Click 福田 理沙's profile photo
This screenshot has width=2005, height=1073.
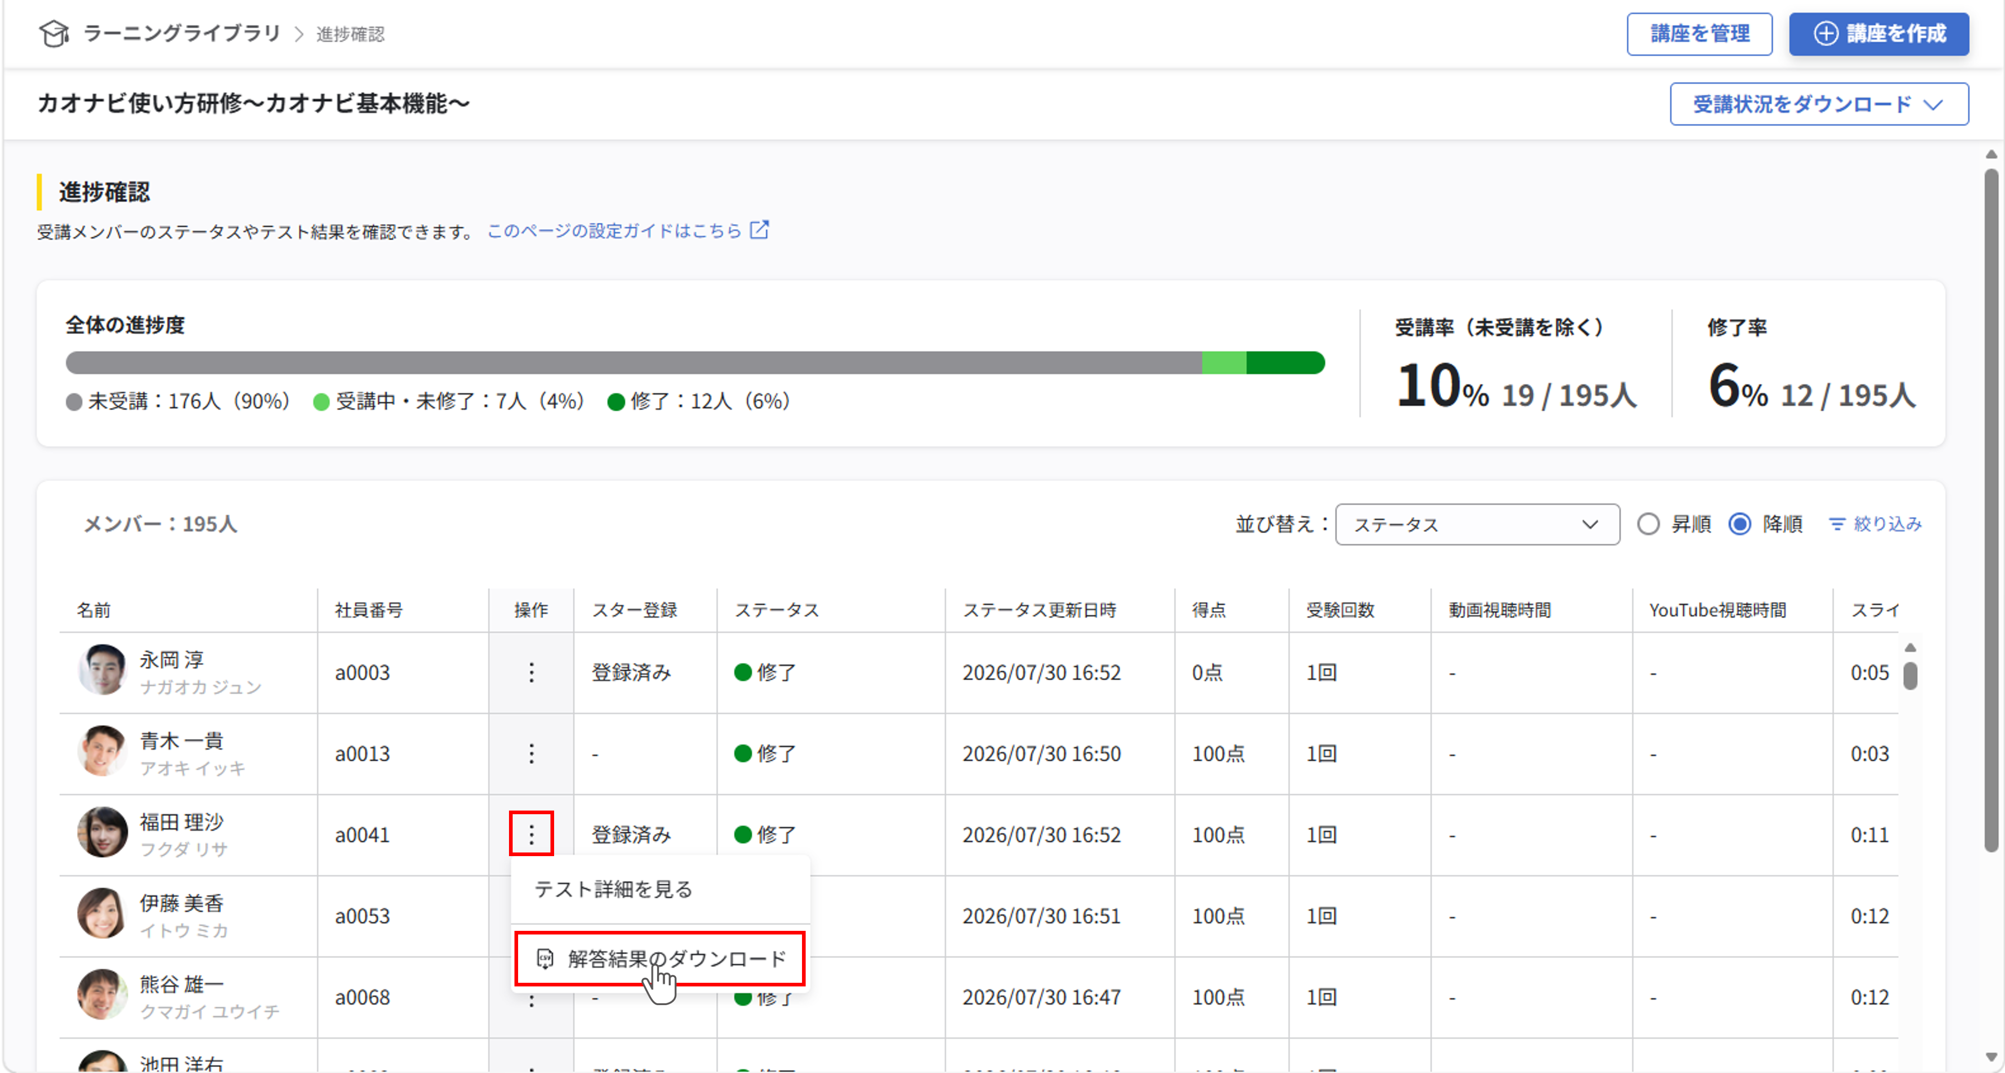pos(103,832)
